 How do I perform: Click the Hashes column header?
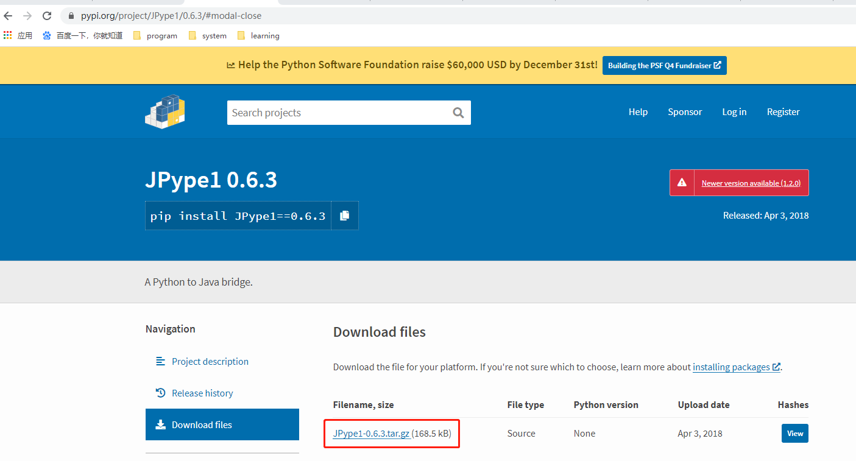pyautogui.click(x=793, y=405)
